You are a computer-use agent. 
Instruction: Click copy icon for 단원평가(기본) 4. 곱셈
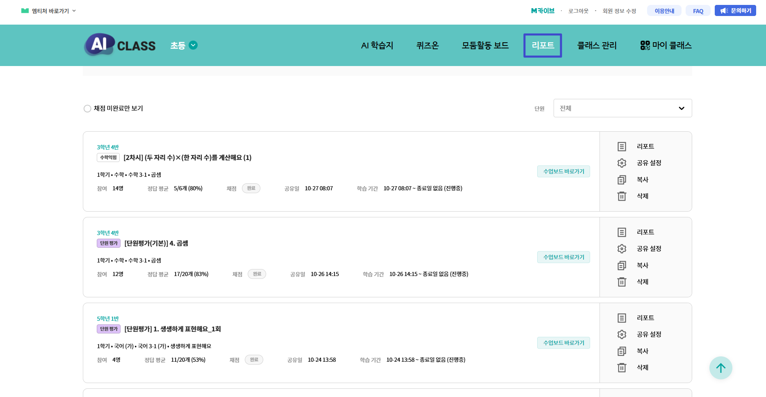(622, 265)
